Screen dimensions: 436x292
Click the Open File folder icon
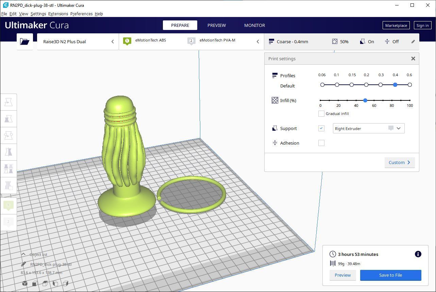point(24,42)
